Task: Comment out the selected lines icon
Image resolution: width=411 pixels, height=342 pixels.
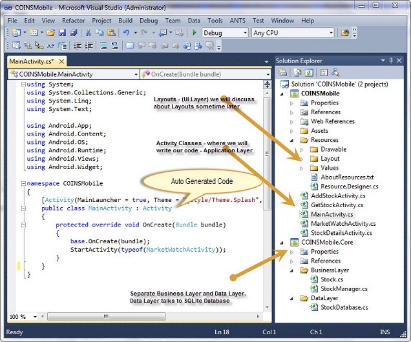Action: pos(103,46)
